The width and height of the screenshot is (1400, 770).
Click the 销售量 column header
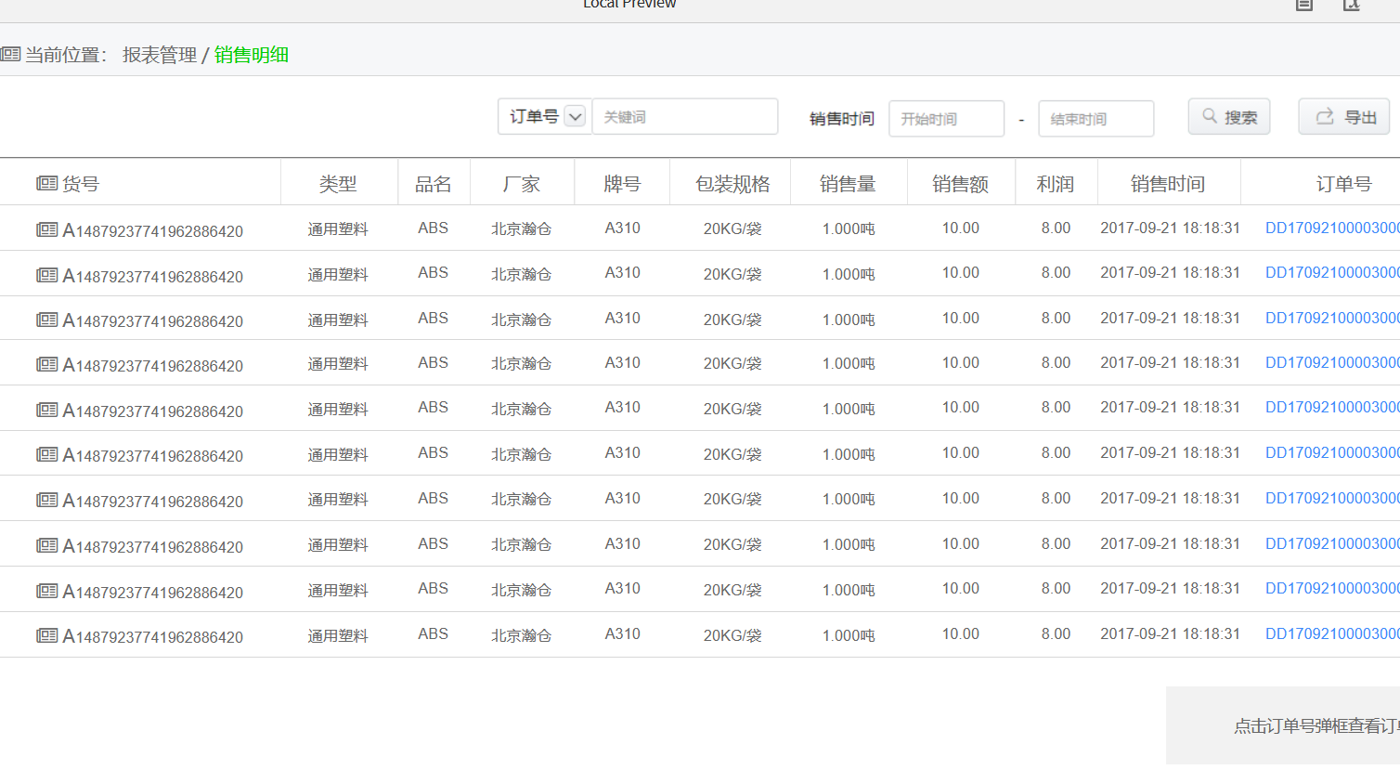[848, 184]
